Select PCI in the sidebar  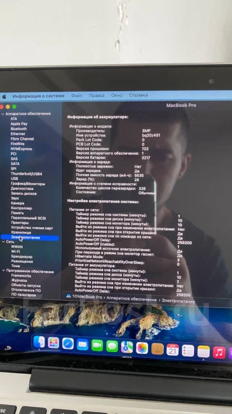[14, 154]
